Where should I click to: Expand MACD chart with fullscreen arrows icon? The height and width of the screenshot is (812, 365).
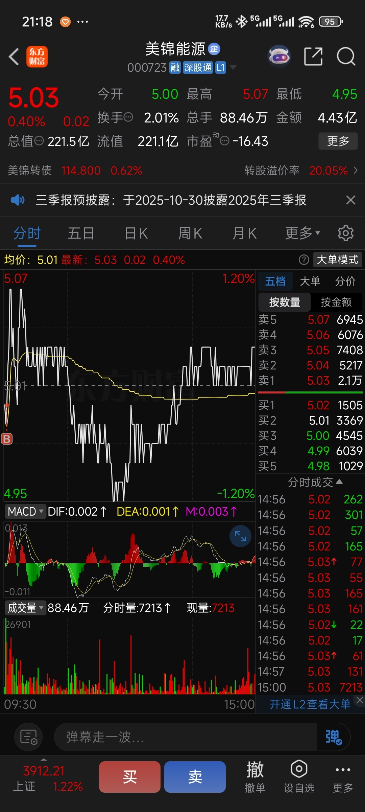pyautogui.click(x=240, y=536)
